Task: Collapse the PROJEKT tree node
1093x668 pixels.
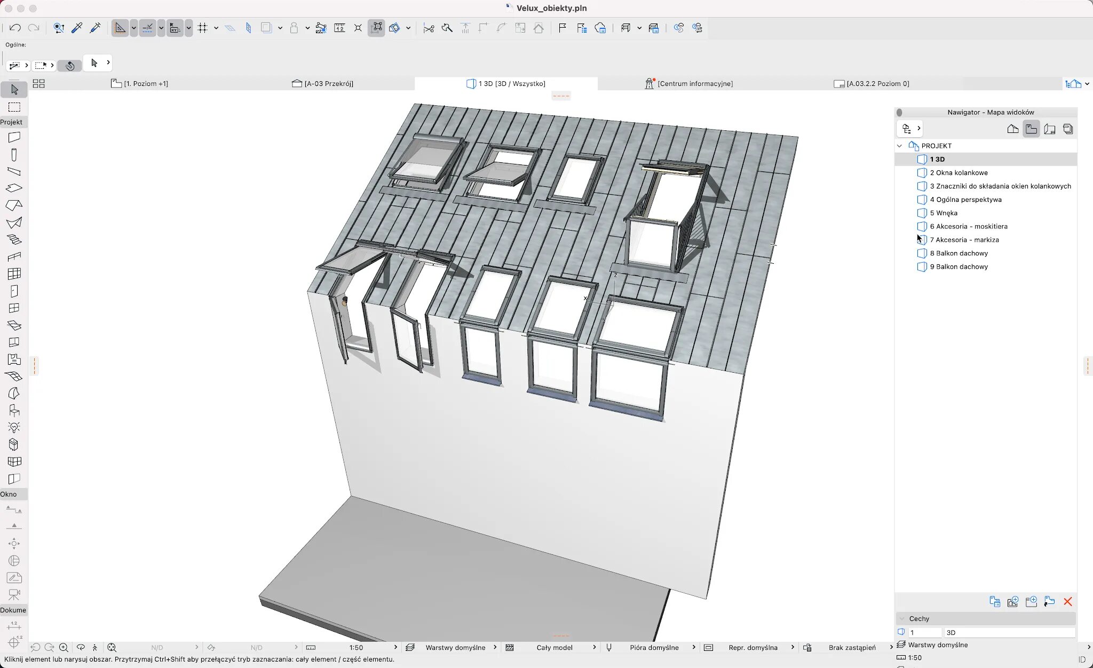Action: [x=900, y=146]
